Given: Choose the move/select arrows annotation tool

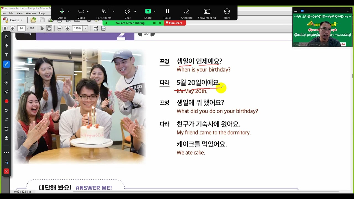Looking at the screenshot, I should click(7, 46).
